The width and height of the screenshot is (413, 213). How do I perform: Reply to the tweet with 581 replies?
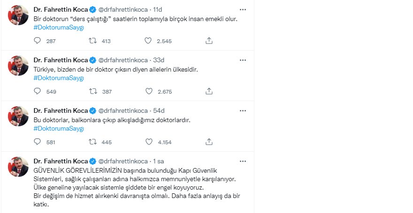pyautogui.click(x=38, y=141)
